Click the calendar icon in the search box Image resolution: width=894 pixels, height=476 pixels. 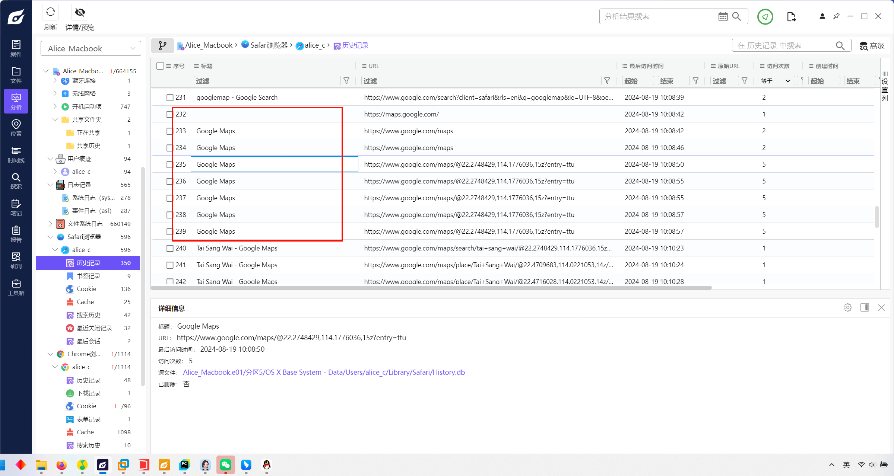(x=723, y=16)
